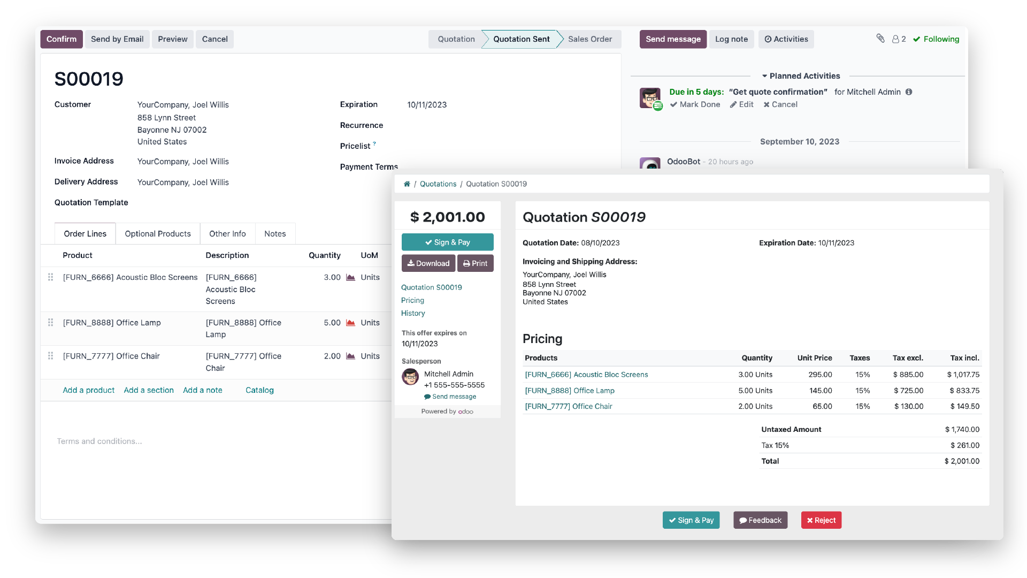Click the History link in quotation panel
This screenshot has width=1027, height=578.
click(412, 313)
